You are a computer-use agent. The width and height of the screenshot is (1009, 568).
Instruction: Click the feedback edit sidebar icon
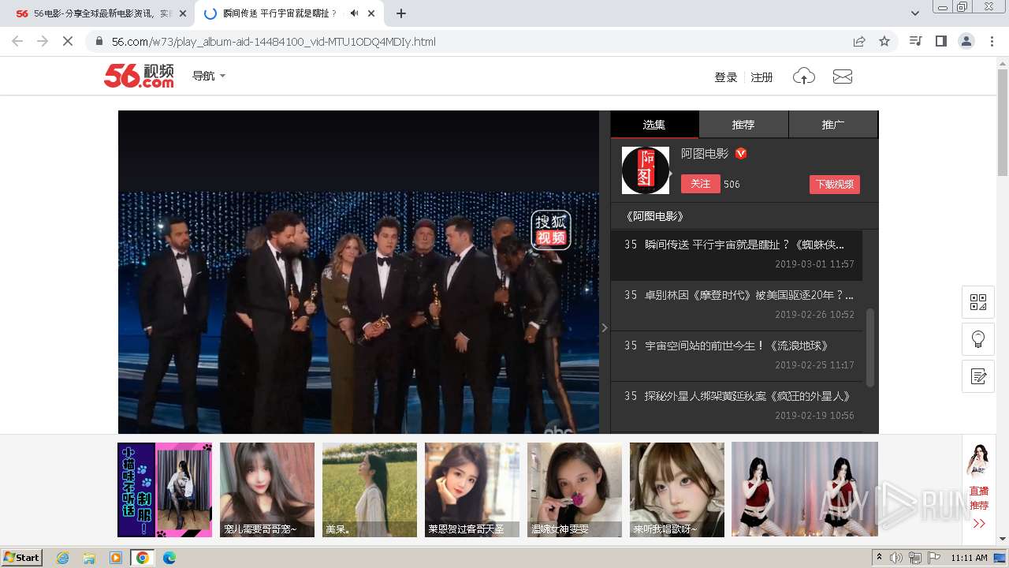click(x=978, y=376)
